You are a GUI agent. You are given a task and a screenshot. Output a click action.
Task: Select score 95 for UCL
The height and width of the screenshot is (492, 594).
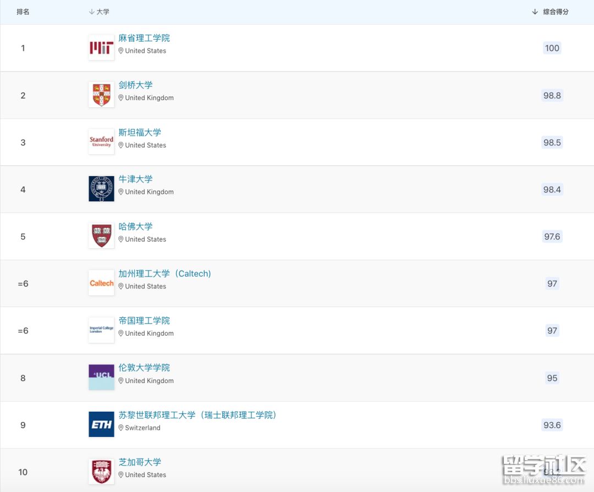pyautogui.click(x=552, y=378)
